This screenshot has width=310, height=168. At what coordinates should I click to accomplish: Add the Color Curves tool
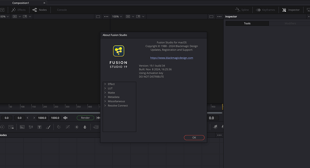tap(68, 127)
